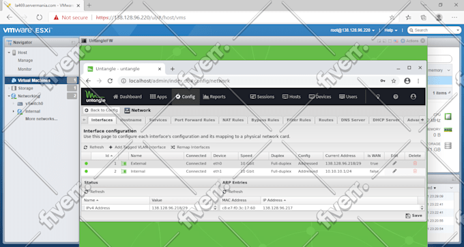Open the Config menu in Untangle

click(x=185, y=97)
